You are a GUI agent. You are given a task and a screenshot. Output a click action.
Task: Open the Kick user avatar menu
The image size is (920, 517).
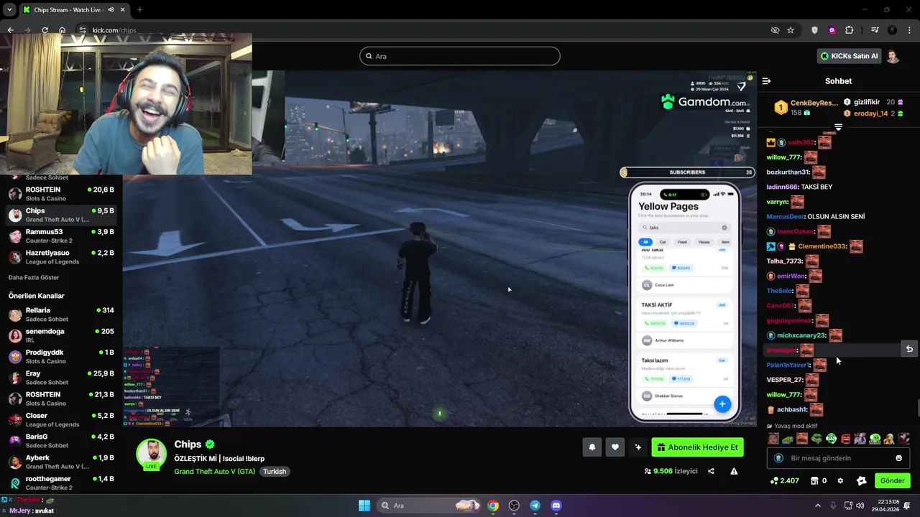[893, 56]
